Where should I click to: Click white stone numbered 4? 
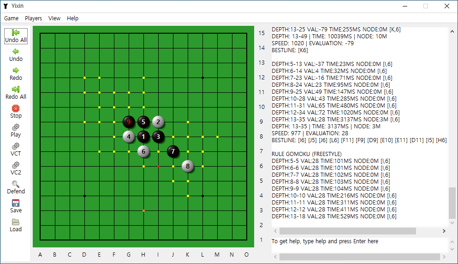[129, 137]
